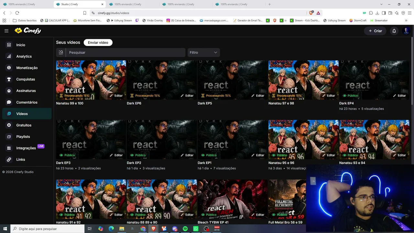
Task: Click the Playlists sidebar icon
Action: [9, 137]
